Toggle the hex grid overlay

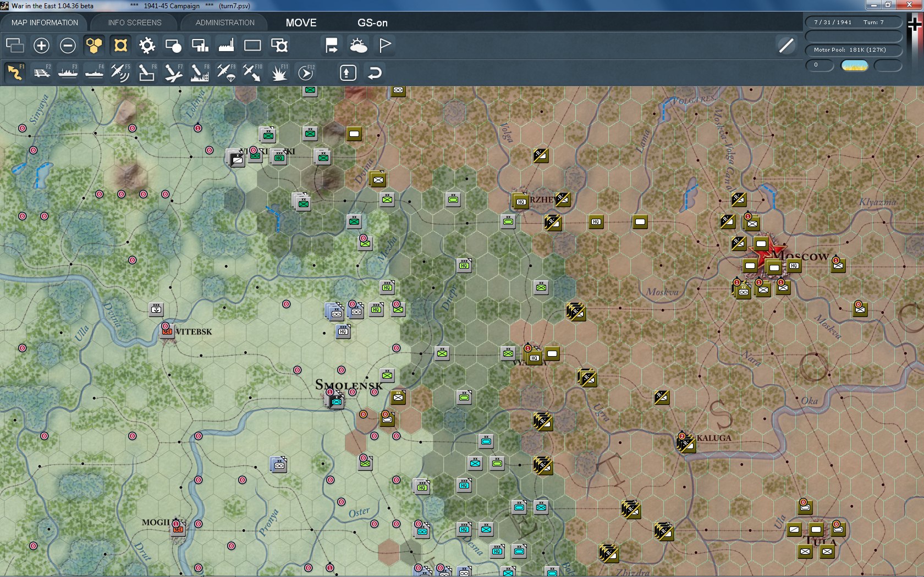[94, 45]
